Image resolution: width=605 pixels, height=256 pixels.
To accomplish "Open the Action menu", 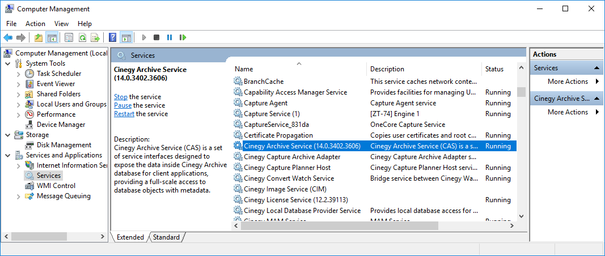I will click(36, 24).
